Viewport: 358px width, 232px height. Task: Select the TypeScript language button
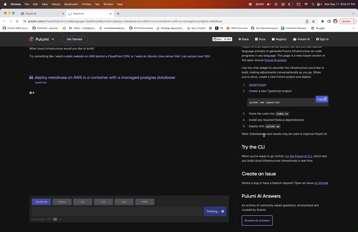(41, 202)
